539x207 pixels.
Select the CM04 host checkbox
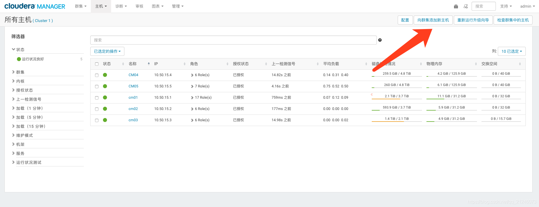tap(97, 75)
